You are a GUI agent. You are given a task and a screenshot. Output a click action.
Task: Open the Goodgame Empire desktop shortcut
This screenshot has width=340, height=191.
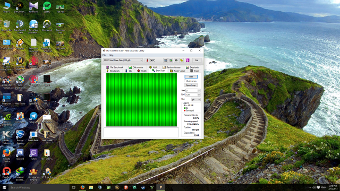point(33,174)
